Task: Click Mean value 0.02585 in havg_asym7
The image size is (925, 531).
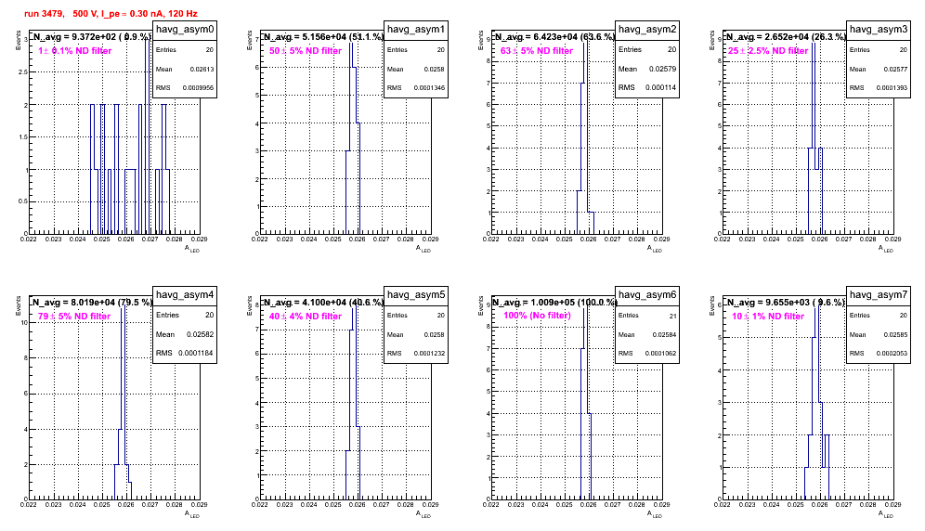Action: click(895, 334)
